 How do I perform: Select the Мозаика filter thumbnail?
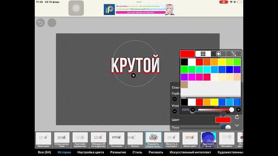[x=227, y=140]
